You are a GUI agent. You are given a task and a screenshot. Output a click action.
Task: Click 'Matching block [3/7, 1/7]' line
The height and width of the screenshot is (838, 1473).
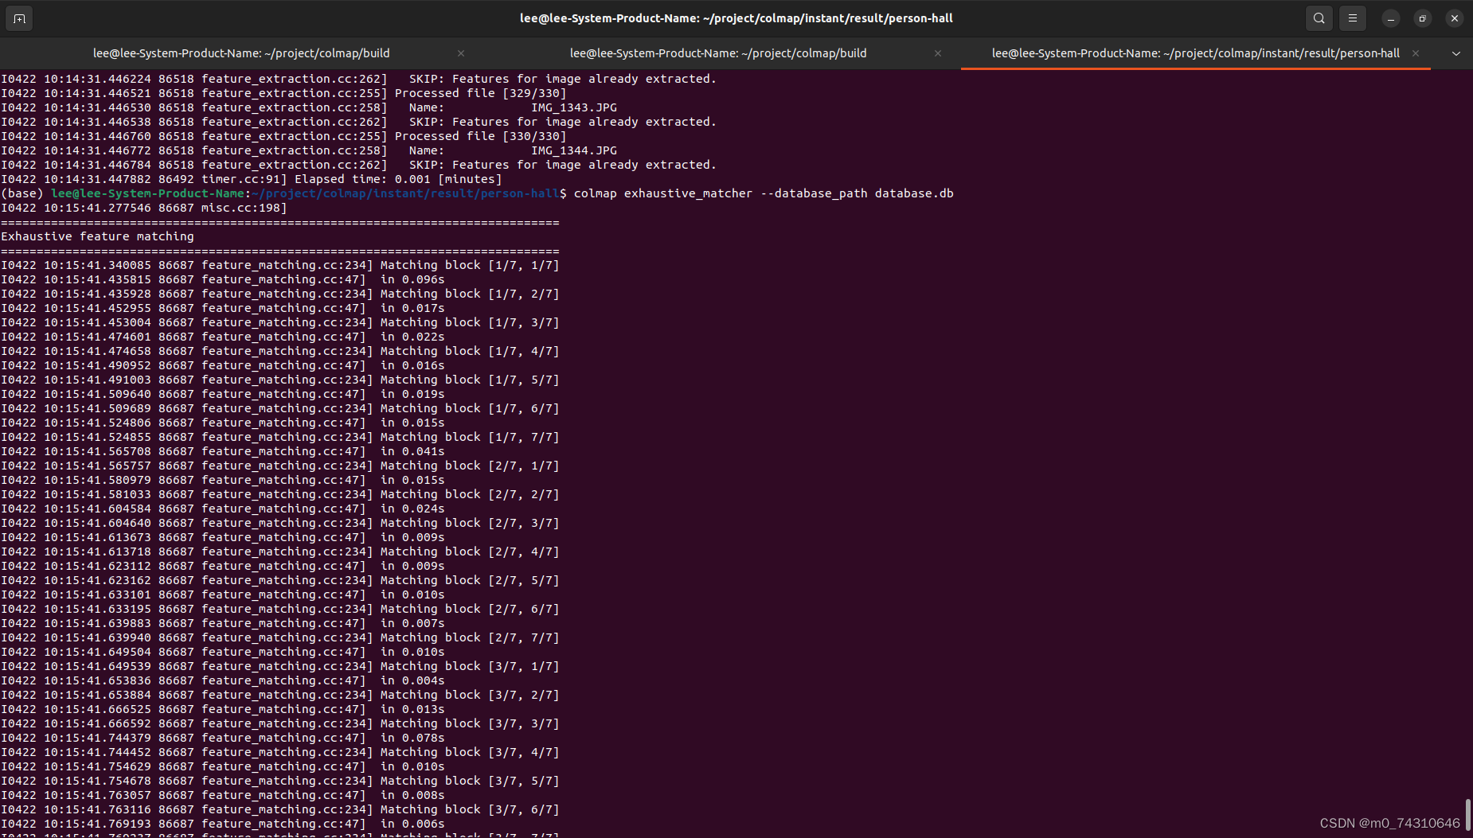tap(280, 666)
